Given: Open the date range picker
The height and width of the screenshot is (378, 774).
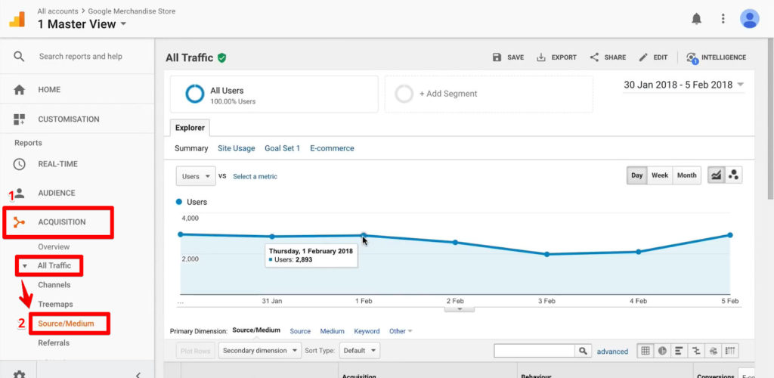Looking at the screenshot, I should tap(683, 85).
